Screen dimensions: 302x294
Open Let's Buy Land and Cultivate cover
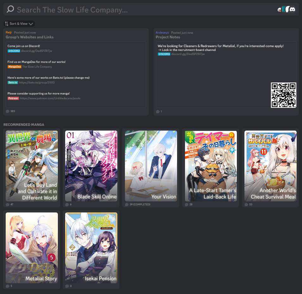(32, 166)
